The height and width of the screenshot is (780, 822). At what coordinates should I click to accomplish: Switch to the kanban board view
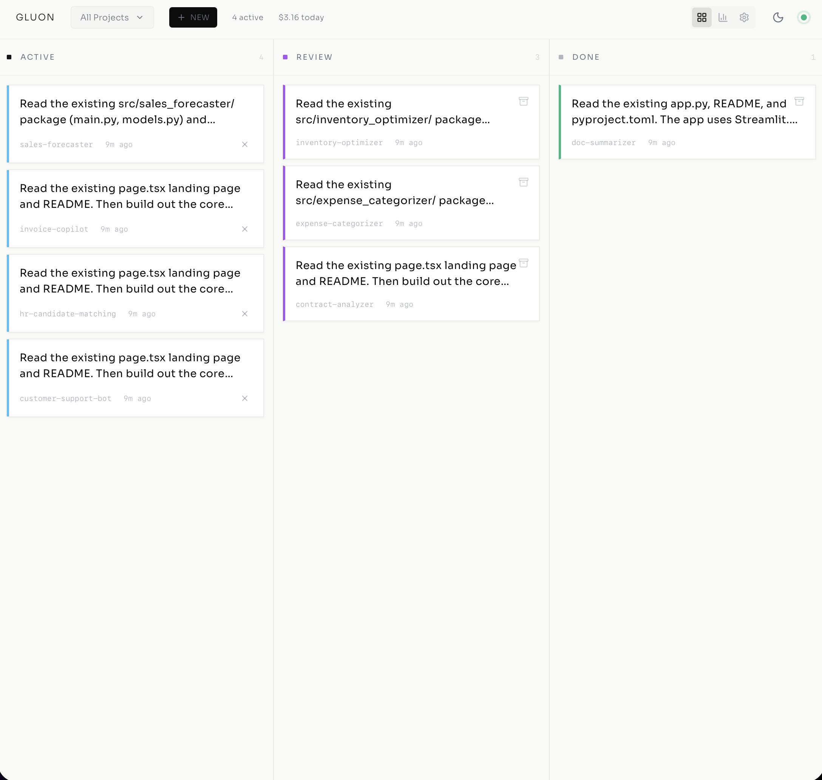coord(701,17)
